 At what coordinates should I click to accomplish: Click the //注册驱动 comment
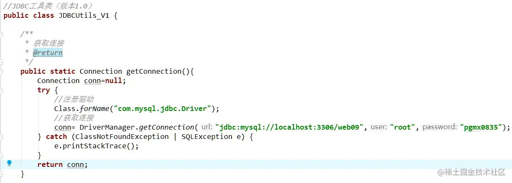(74, 99)
